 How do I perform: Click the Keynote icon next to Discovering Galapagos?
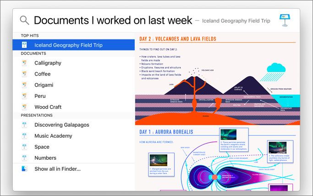coord(24,124)
